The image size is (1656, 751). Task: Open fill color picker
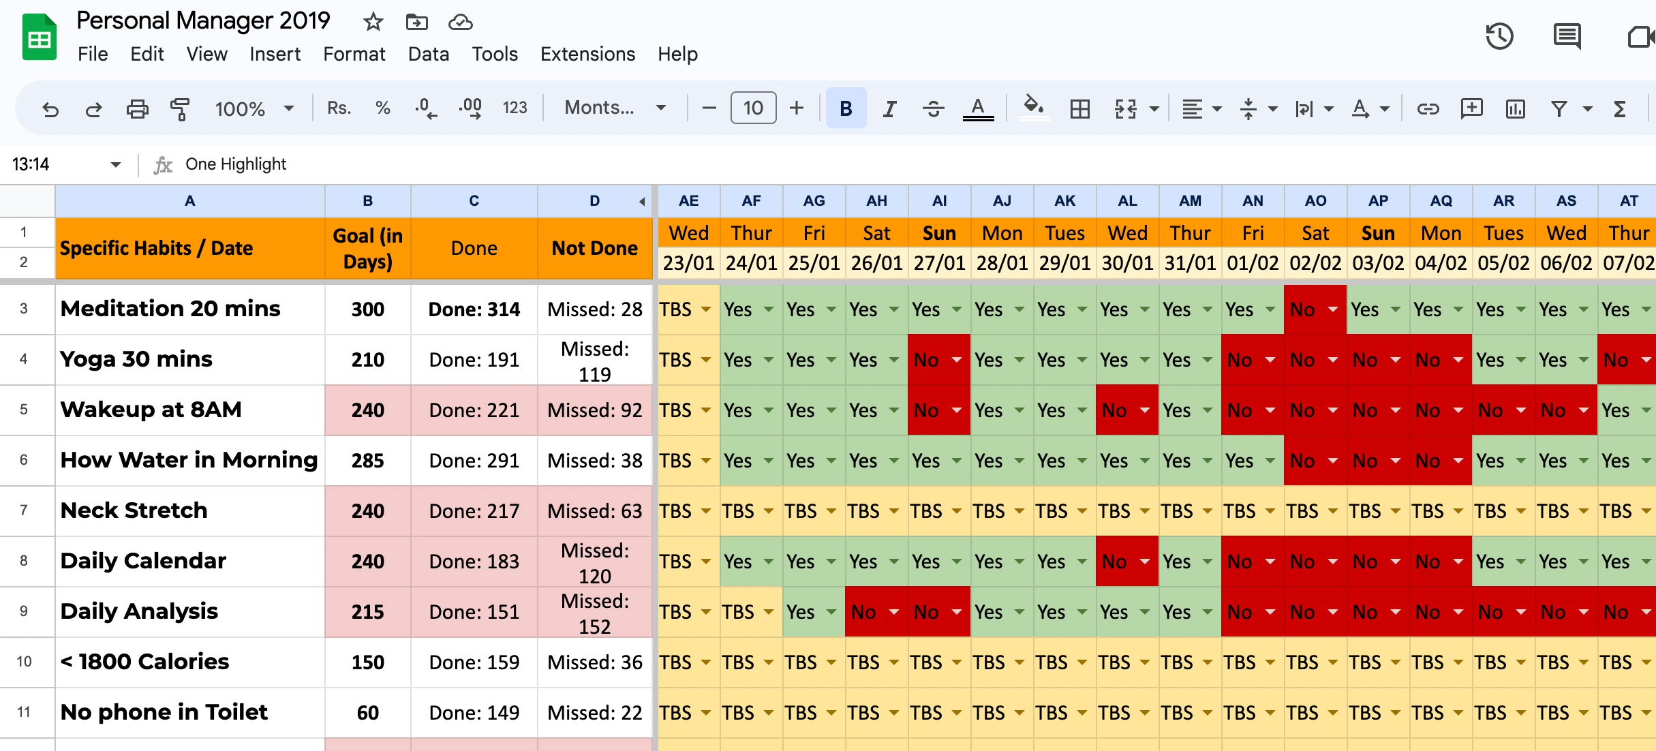coord(1033,108)
